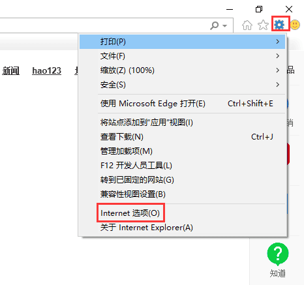Screen dimensions: 304x285
Task: Close the browser window
Action: (289, 9)
